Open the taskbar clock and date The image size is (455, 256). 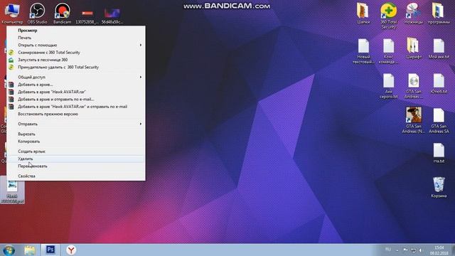click(439, 250)
